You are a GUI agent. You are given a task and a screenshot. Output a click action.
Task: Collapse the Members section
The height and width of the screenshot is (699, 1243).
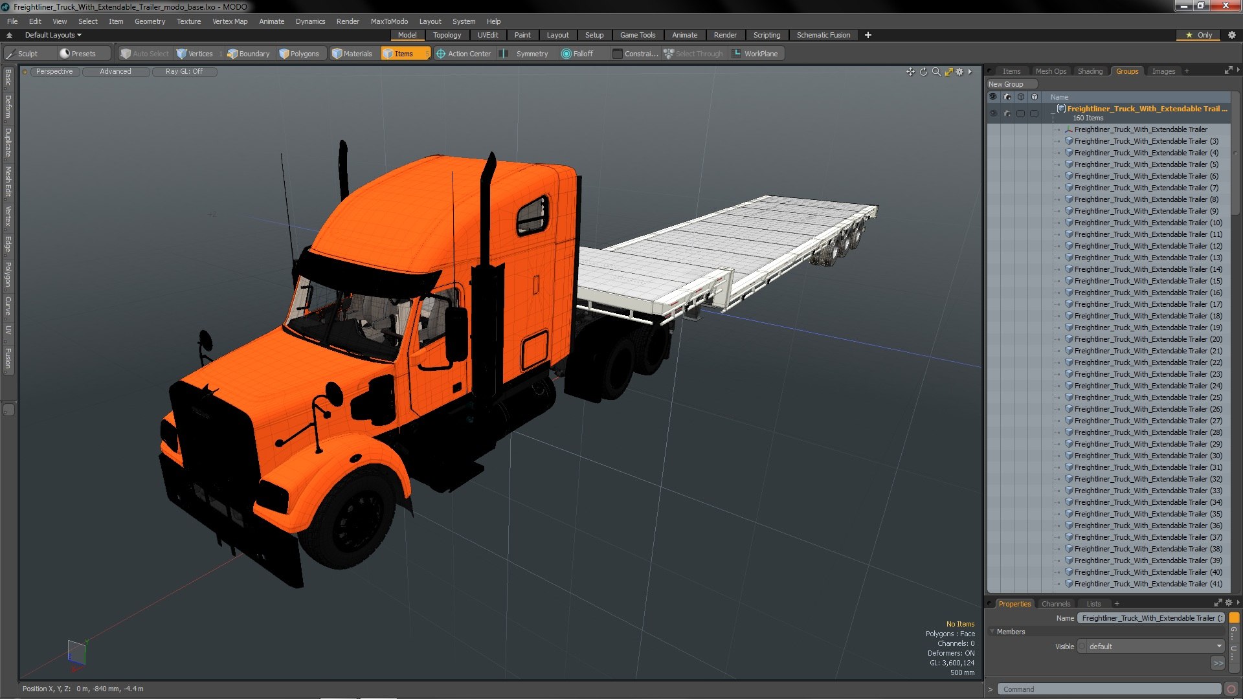(x=992, y=632)
